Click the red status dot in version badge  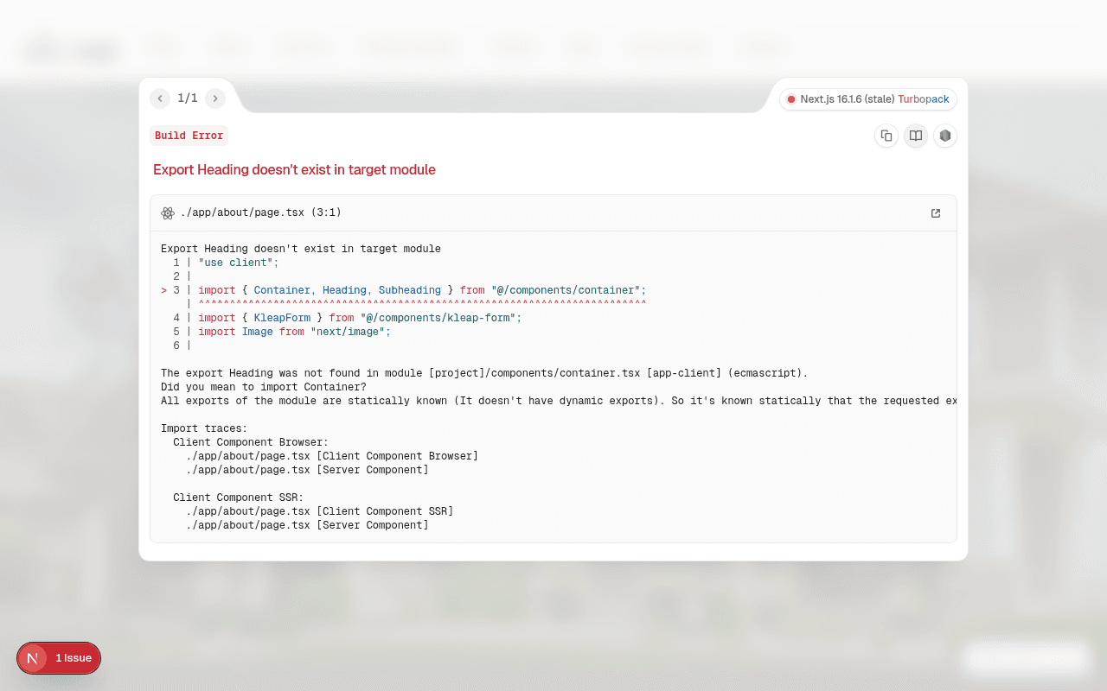[790, 99]
